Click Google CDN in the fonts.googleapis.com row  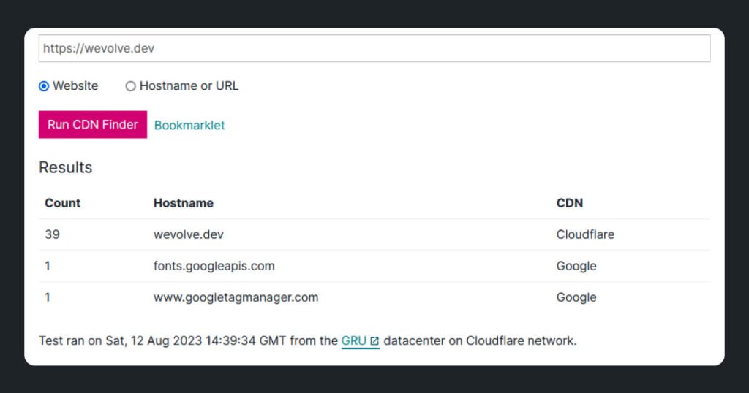pos(576,266)
